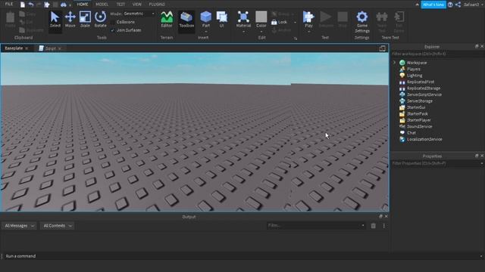Click the share icon near the username
The width and height of the screenshot is (485, 272).
tap(458, 5)
